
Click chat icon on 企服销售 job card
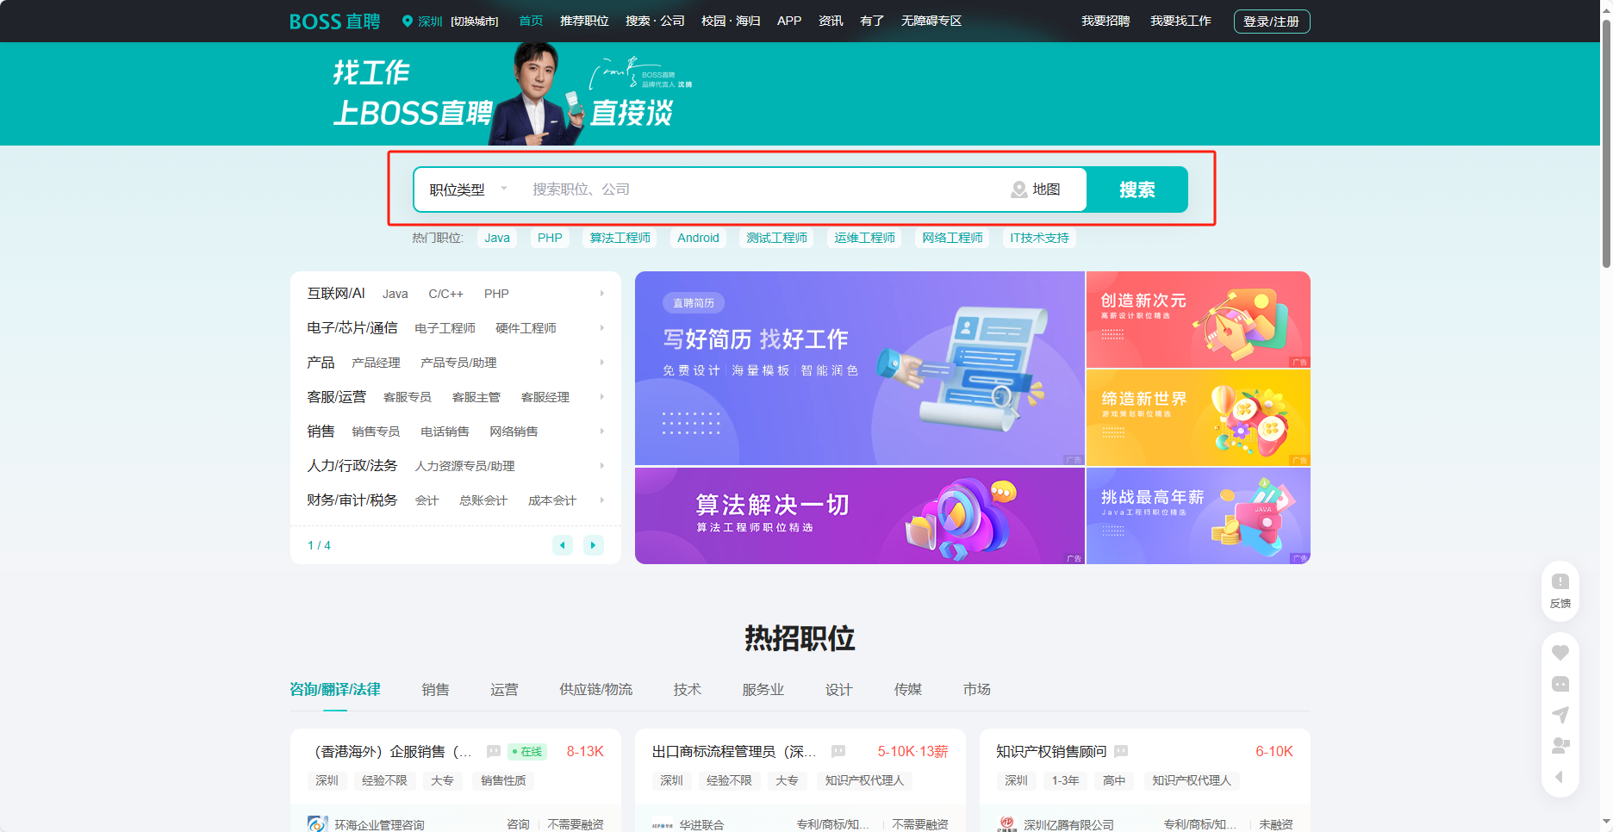pos(494,752)
